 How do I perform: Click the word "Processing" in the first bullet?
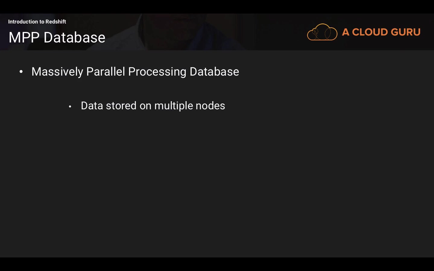click(157, 72)
